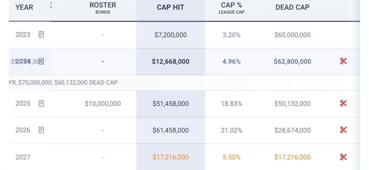This screenshot has height=170, width=369.
Task: Click the CAP % LEAGUE CAP header
Action: 231,7
